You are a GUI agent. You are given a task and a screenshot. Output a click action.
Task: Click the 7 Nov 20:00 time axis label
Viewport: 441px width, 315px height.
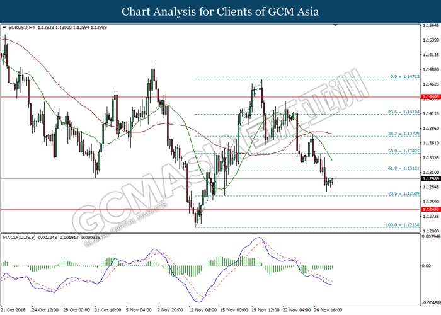171,310
